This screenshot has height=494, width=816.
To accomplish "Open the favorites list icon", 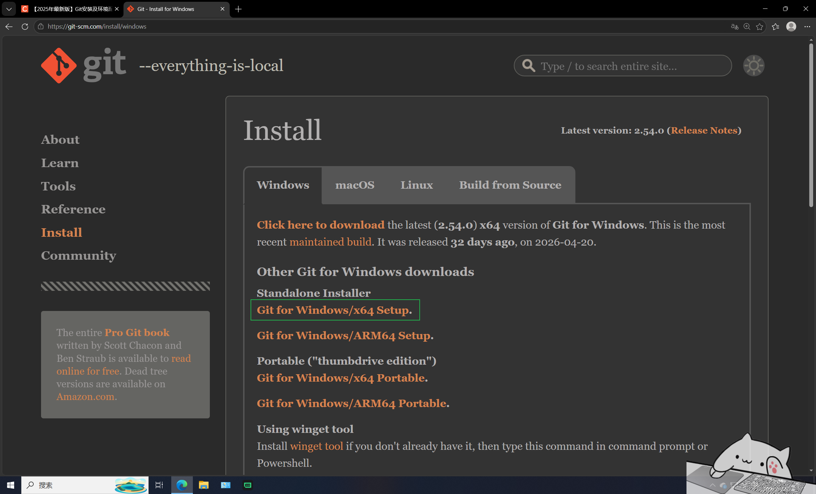I will tap(776, 27).
